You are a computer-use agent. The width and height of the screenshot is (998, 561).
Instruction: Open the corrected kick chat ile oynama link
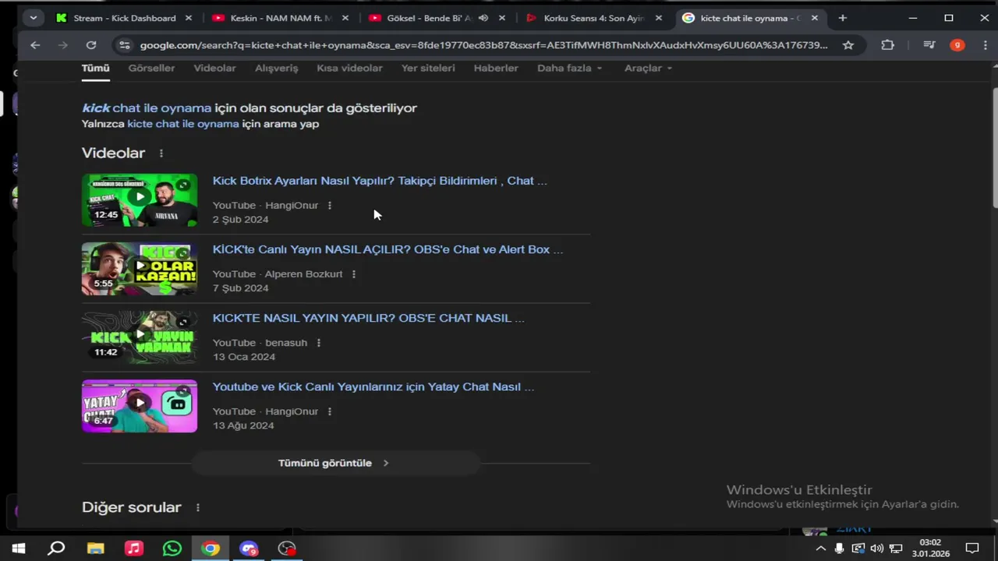click(x=147, y=108)
